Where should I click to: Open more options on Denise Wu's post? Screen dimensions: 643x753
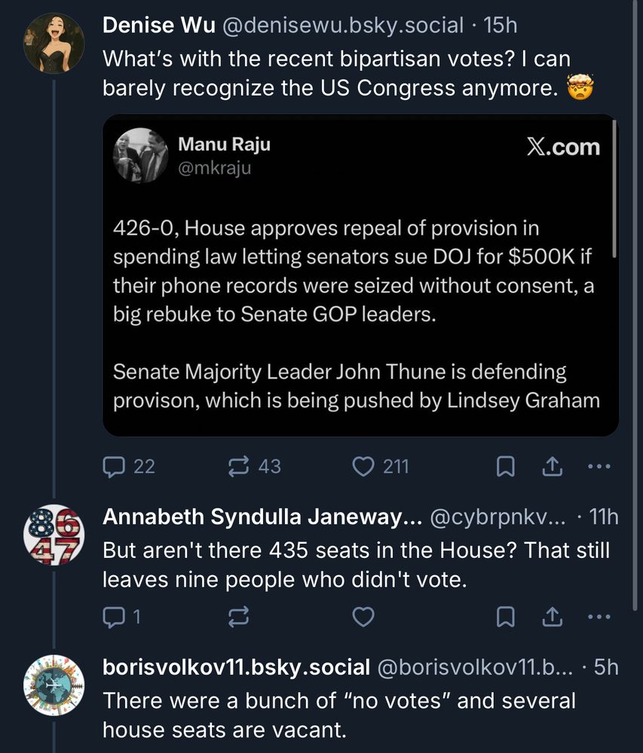[599, 467]
